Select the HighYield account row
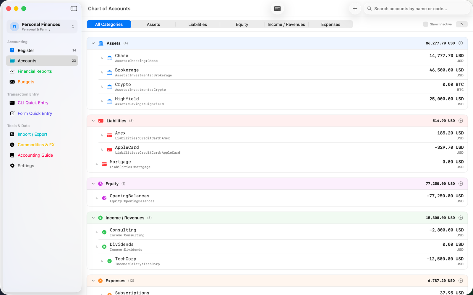The height and width of the screenshot is (295, 473). point(277,101)
